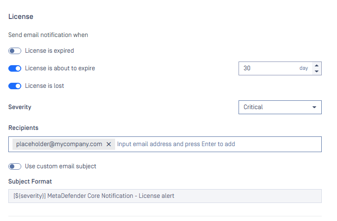Remove placeholder@mycompany.com recipient with the X icon
Screen dimensions: 337x221
click(x=109, y=144)
